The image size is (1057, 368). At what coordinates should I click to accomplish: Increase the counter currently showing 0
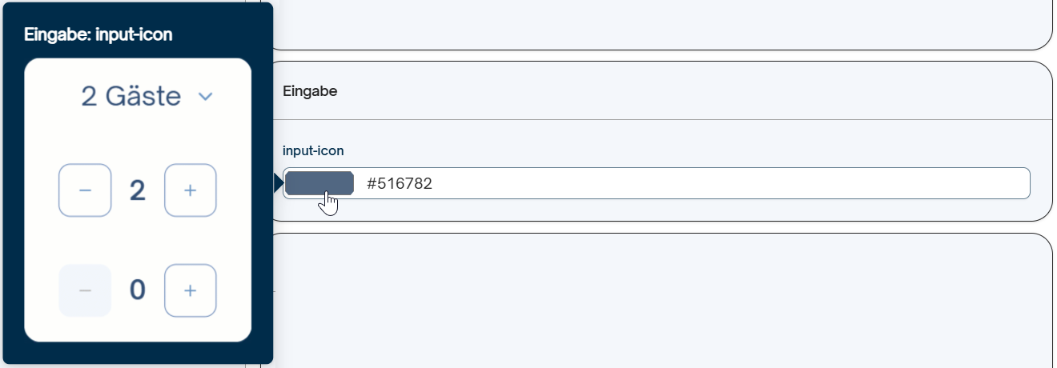pyautogui.click(x=191, y=290)
